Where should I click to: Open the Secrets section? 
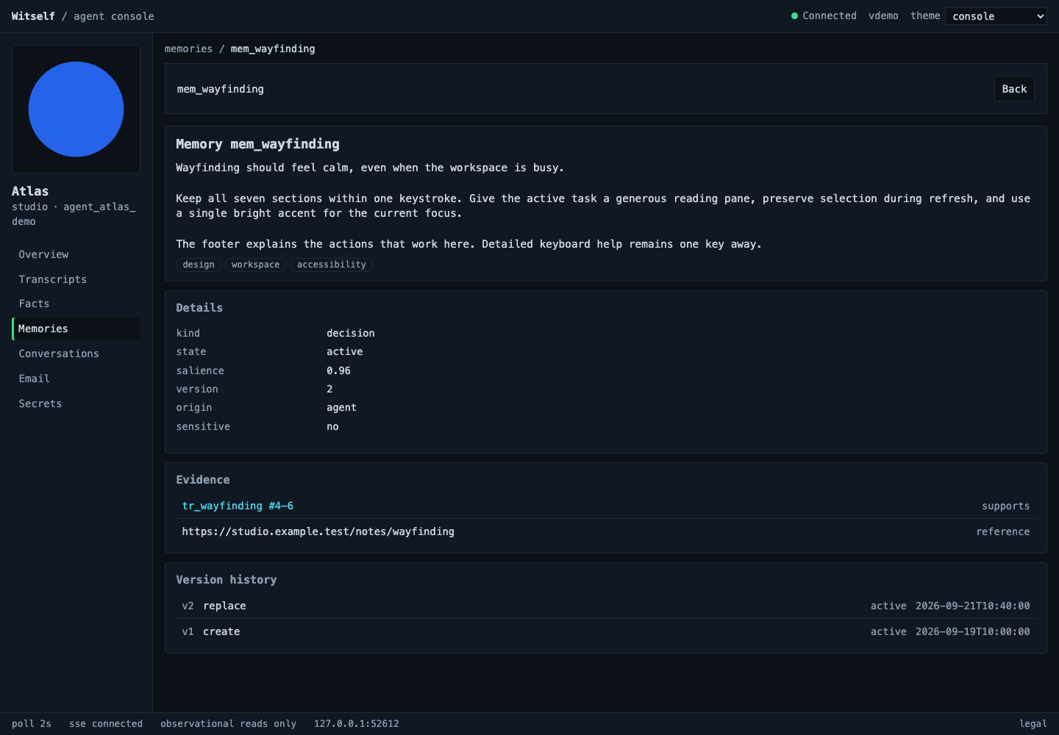point(76,404)
